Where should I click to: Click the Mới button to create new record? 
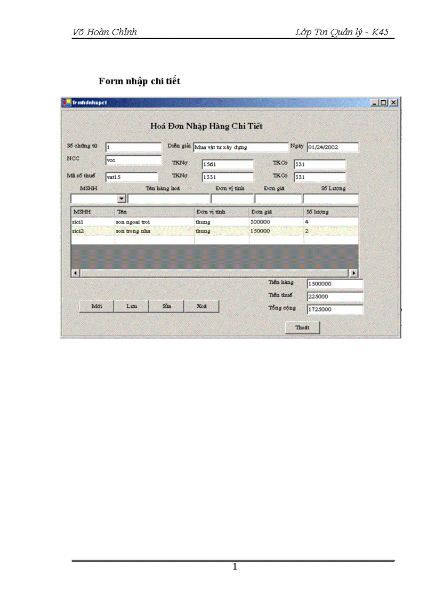[x=96, y=306]
